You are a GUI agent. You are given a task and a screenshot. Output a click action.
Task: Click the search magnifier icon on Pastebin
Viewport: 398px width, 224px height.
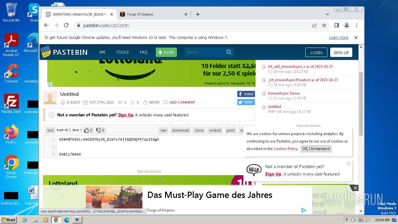[229, 52]
